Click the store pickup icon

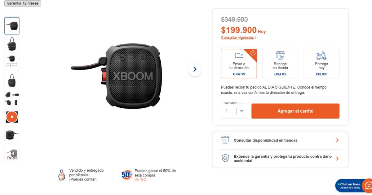280,56
